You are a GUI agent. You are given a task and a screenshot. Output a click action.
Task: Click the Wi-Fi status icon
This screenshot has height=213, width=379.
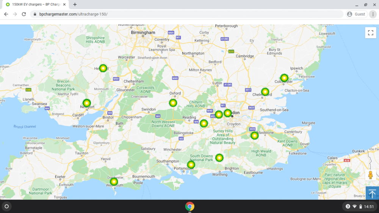pos(355,207)
